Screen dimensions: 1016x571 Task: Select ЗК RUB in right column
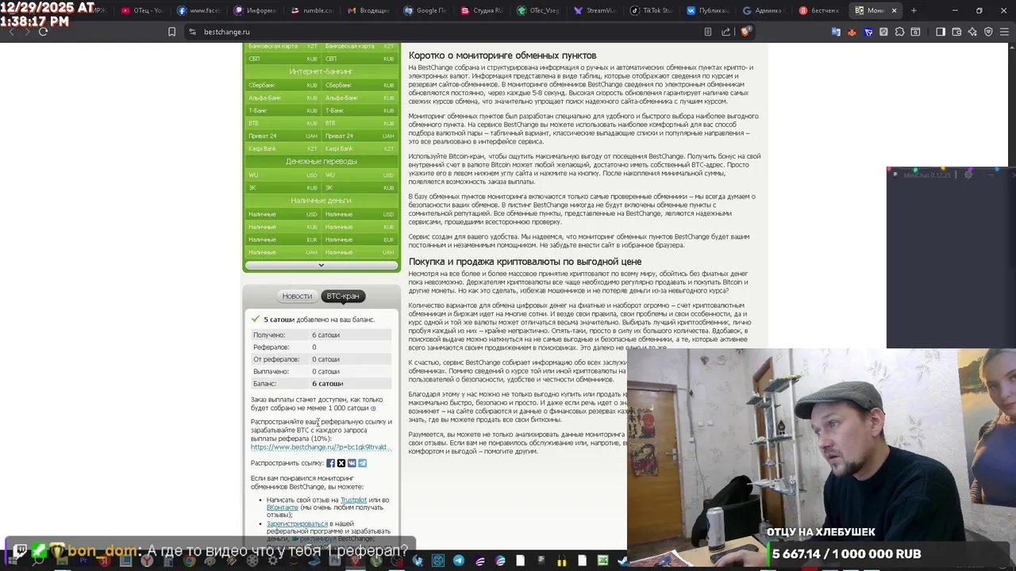point(360,188)
